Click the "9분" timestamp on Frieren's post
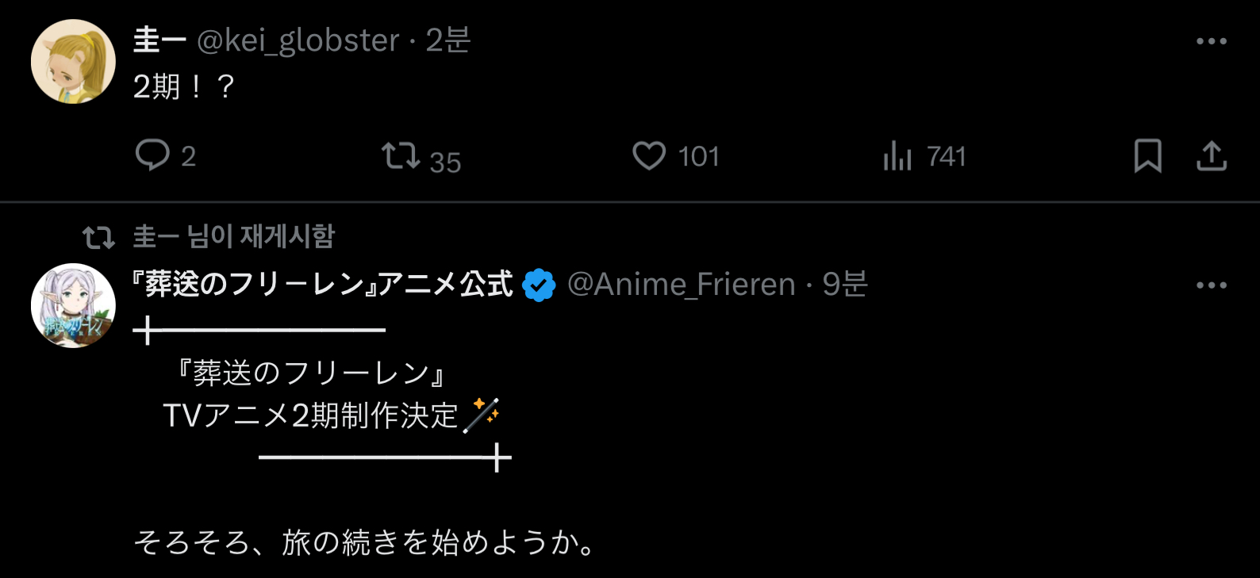This screenshot has height=578, width=1260. [x=845, y=285]
